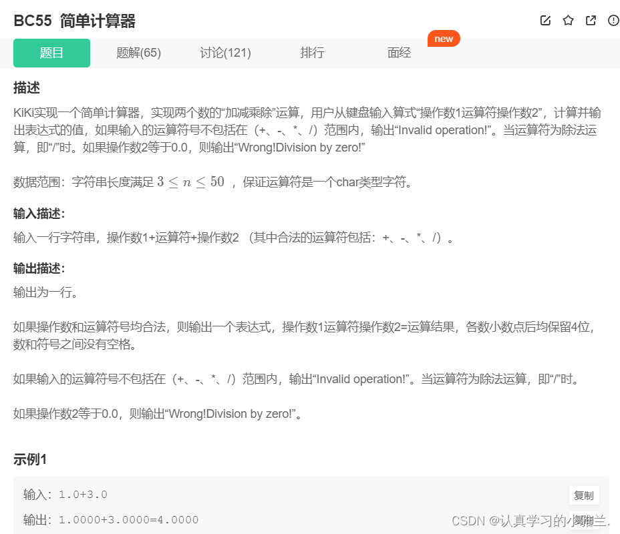Click the title BC55 简单计算器
The height and width of the screenshot is (534, 620).
(x=74, y=21)
